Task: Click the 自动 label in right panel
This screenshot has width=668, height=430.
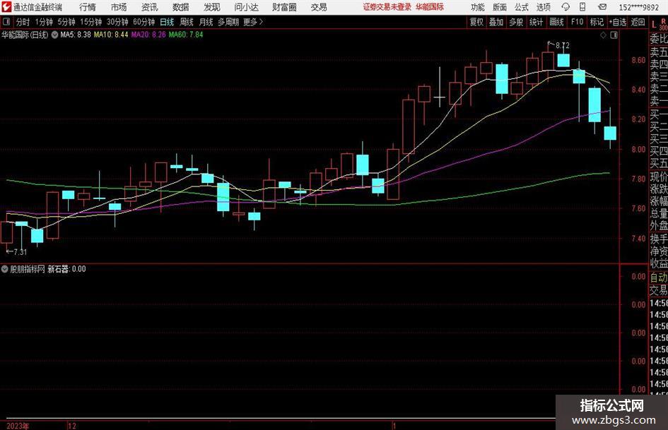Action: point(659,277)
